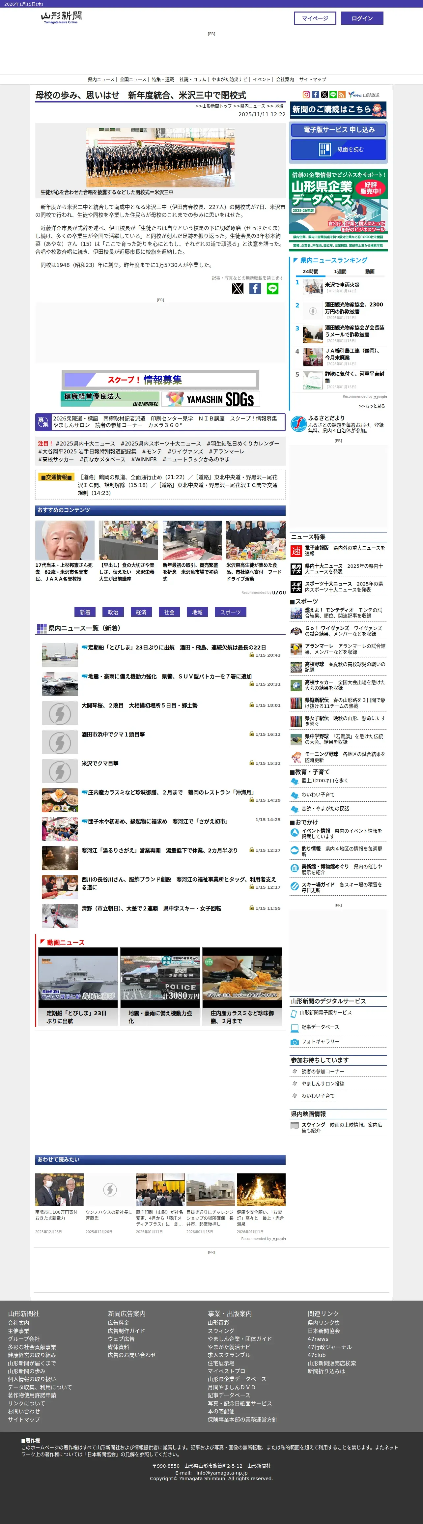423x1524 pixels.
Task: Open 県内ニュース breadcrumb link
Action: tap(253, 106)
